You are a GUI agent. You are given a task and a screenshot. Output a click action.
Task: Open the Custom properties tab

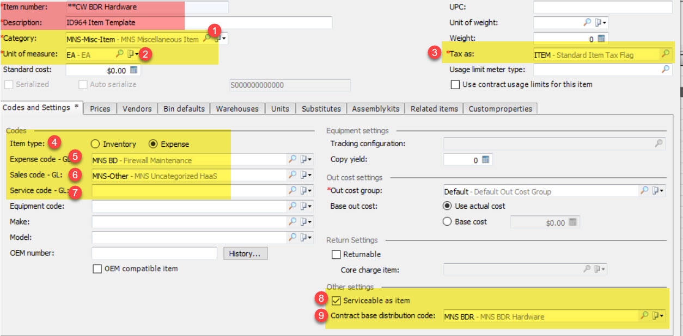[500, 109]
